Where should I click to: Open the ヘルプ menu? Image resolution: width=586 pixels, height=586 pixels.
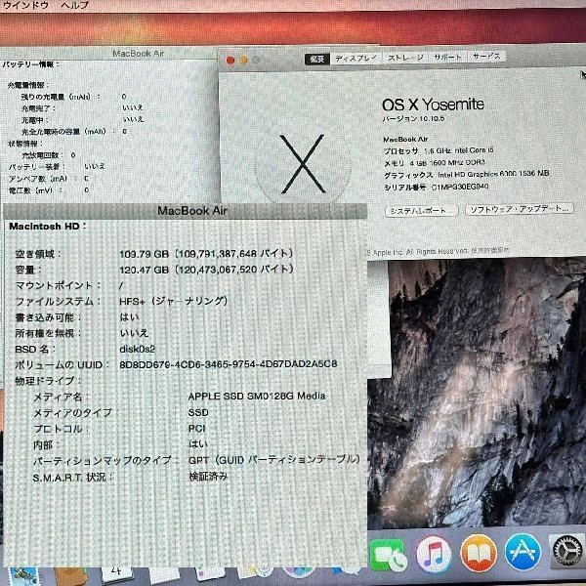pyautogui.click(x=75, y=5)
